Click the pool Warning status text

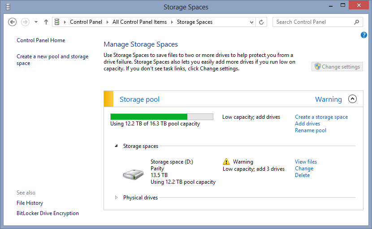tap(329, 99)
